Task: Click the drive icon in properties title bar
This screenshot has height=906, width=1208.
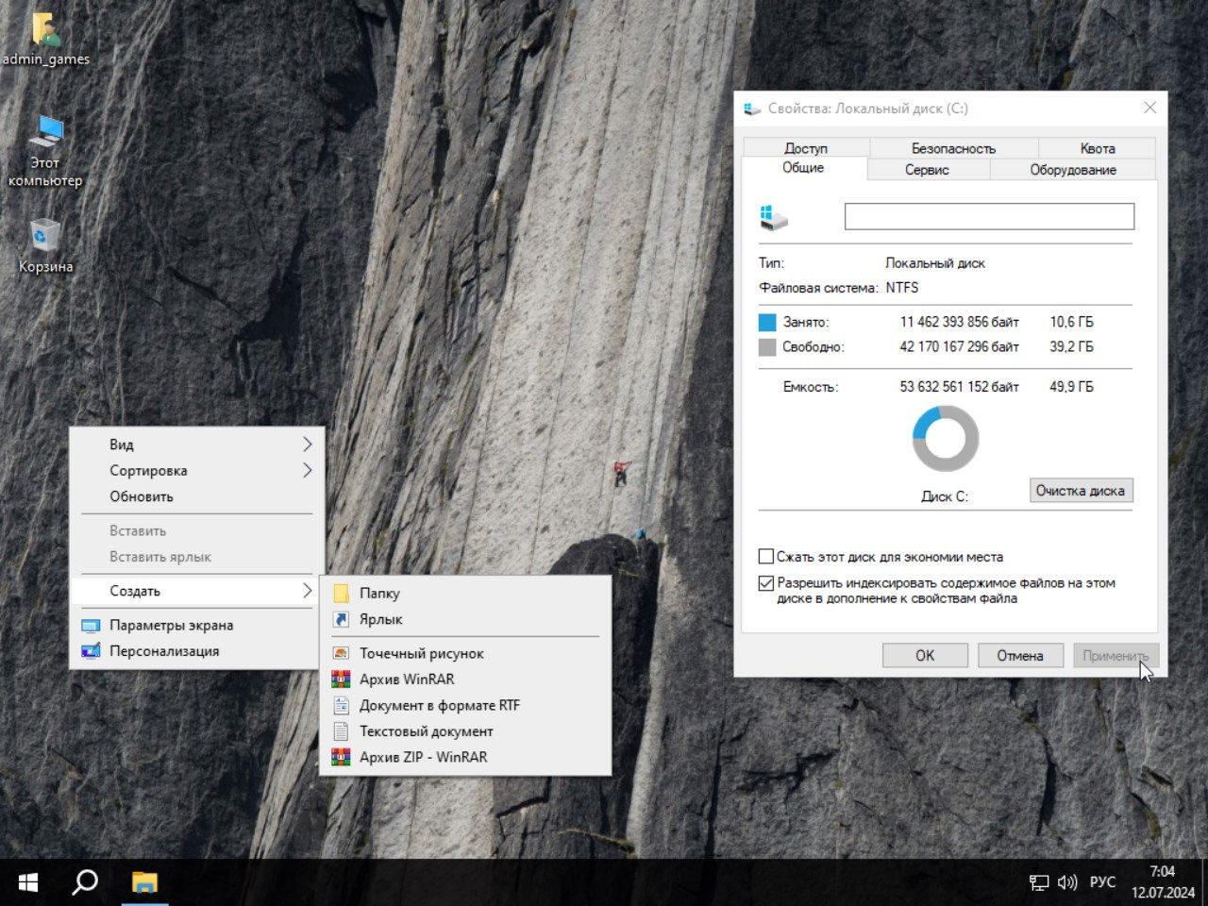Action: point(752,109)
